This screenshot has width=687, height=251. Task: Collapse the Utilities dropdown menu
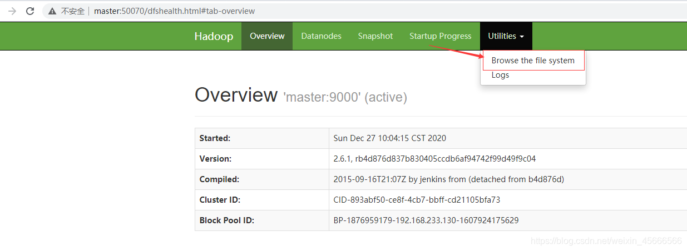(506, 36)
